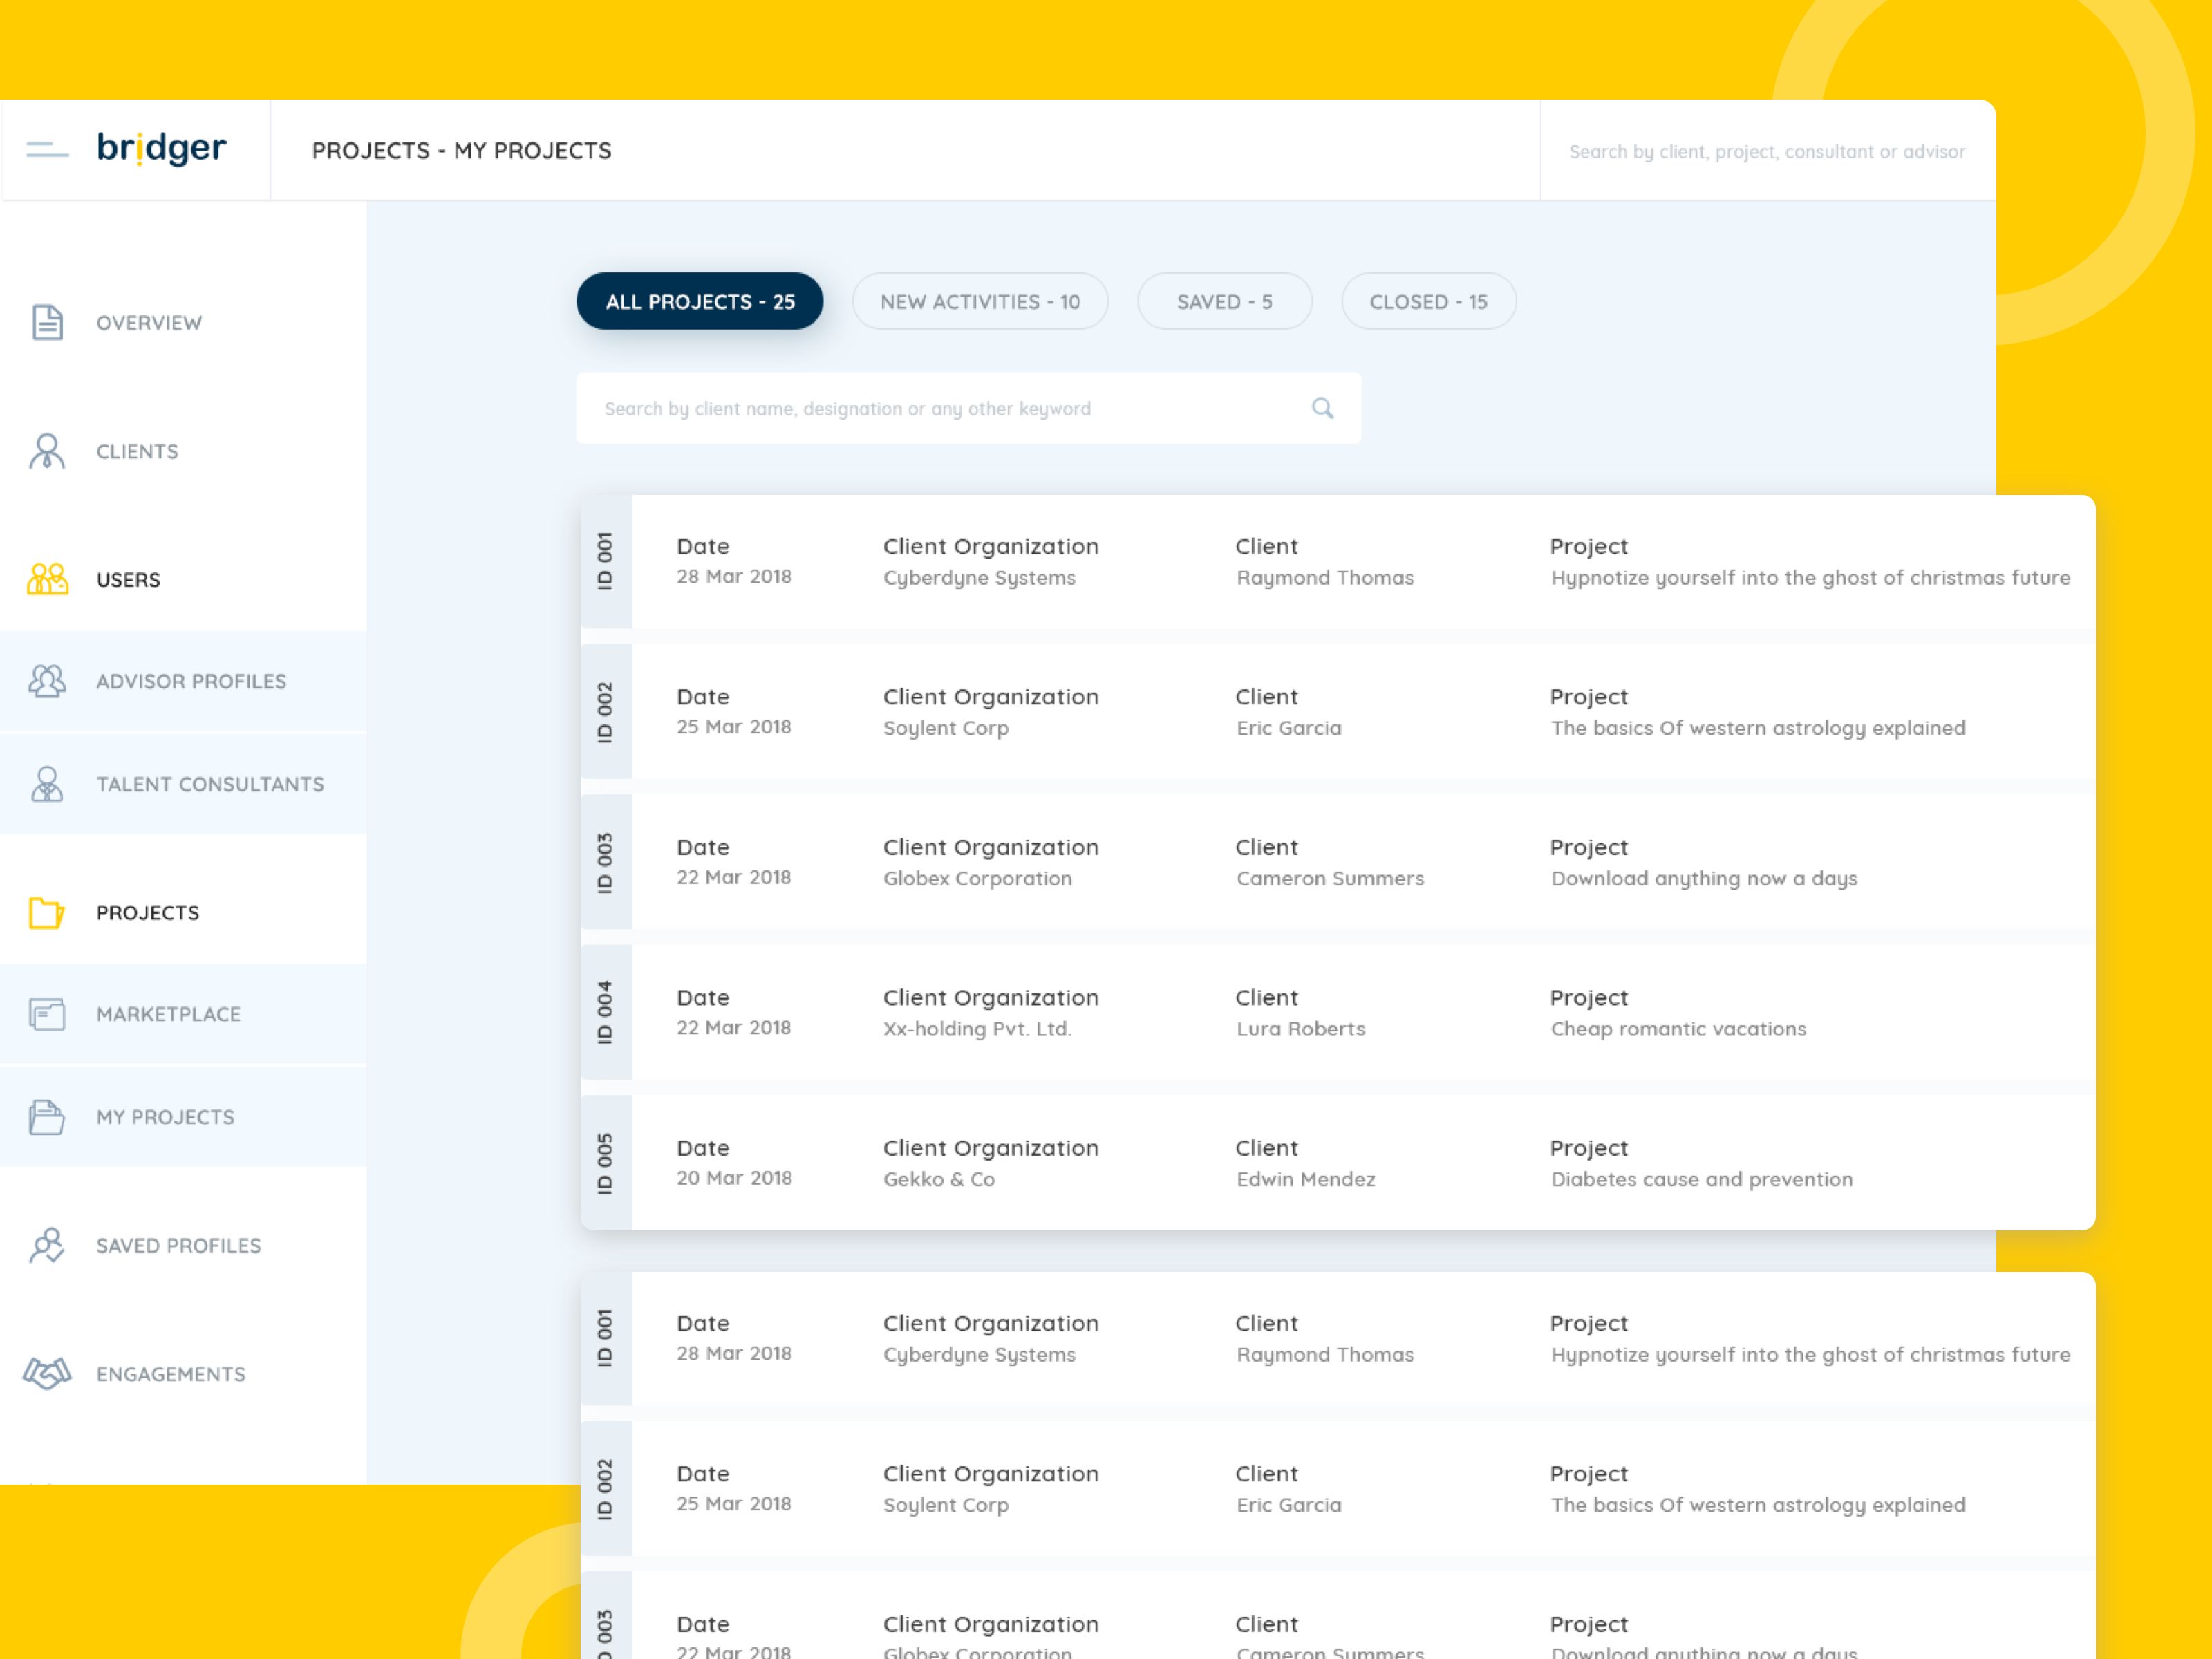Click the bridger logo
This screenshot has height=1659, width=2212.
[x=162, y=148]
